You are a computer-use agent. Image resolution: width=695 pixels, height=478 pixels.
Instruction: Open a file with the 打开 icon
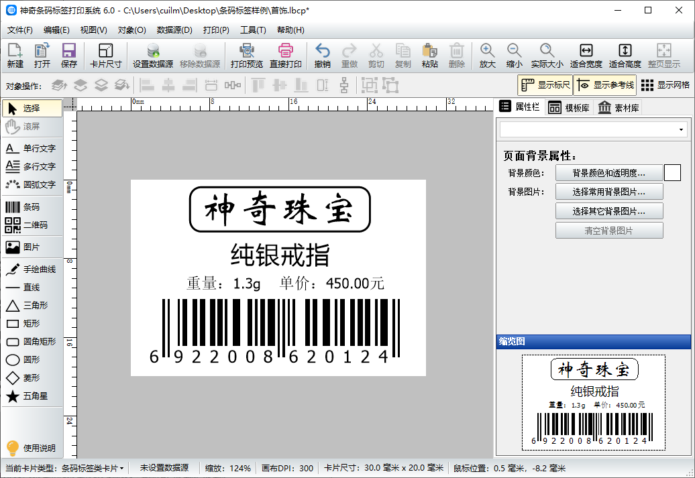[42, 56]
